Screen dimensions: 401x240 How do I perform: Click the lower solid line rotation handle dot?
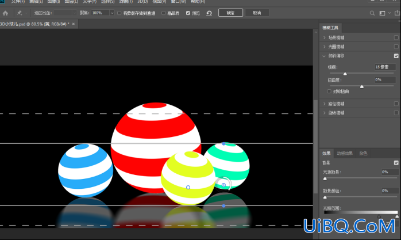click(224, 206)
